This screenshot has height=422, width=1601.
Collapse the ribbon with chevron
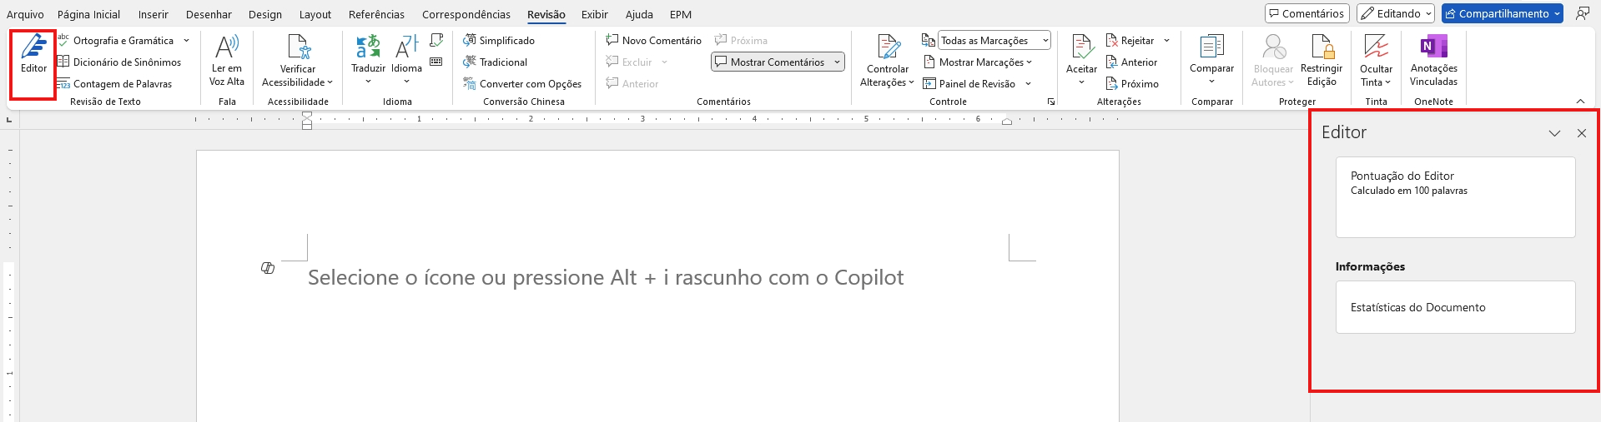click(x=1580, y=102)
